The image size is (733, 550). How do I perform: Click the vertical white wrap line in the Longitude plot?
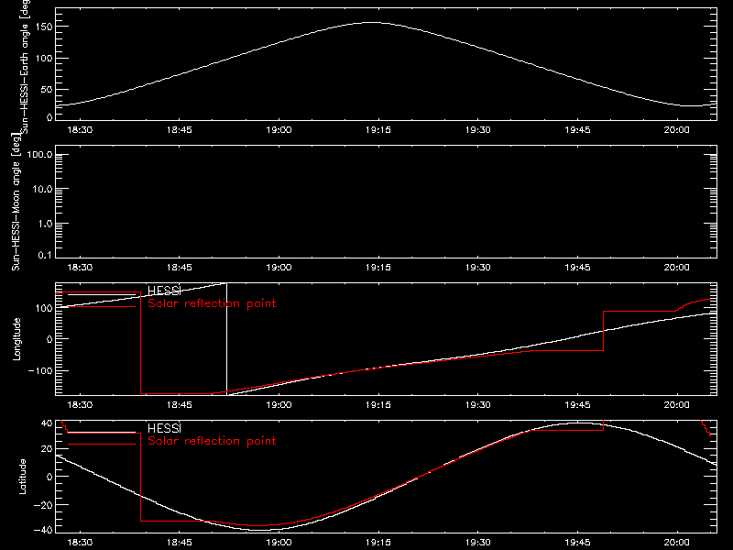pyautogui.click(x=226, y=339)
